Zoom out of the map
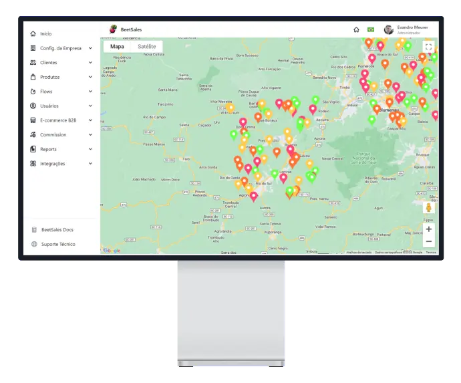The width and height of the screenshot is (461, 383). (428, 241)
